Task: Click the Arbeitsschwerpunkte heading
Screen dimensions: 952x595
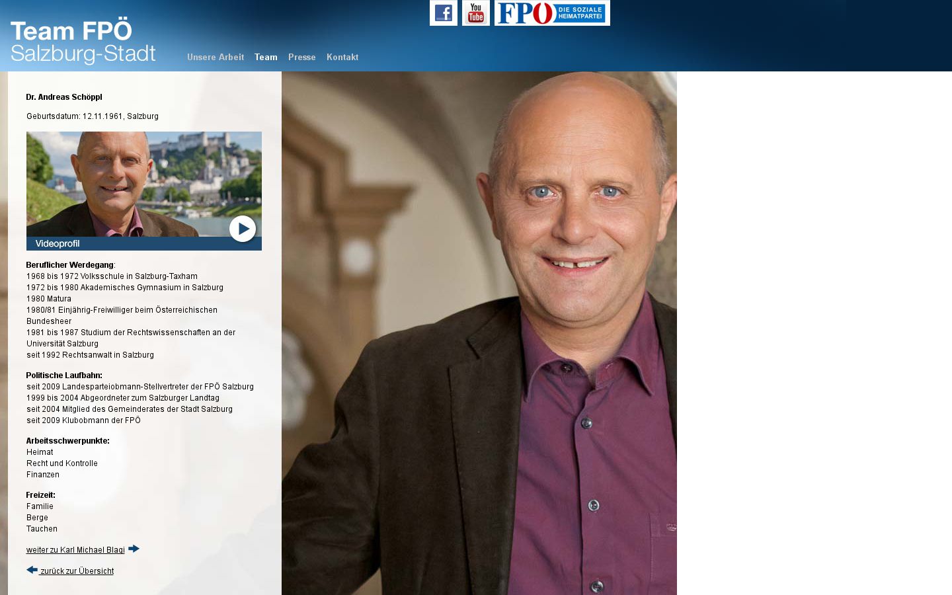Action: [68, 441]
